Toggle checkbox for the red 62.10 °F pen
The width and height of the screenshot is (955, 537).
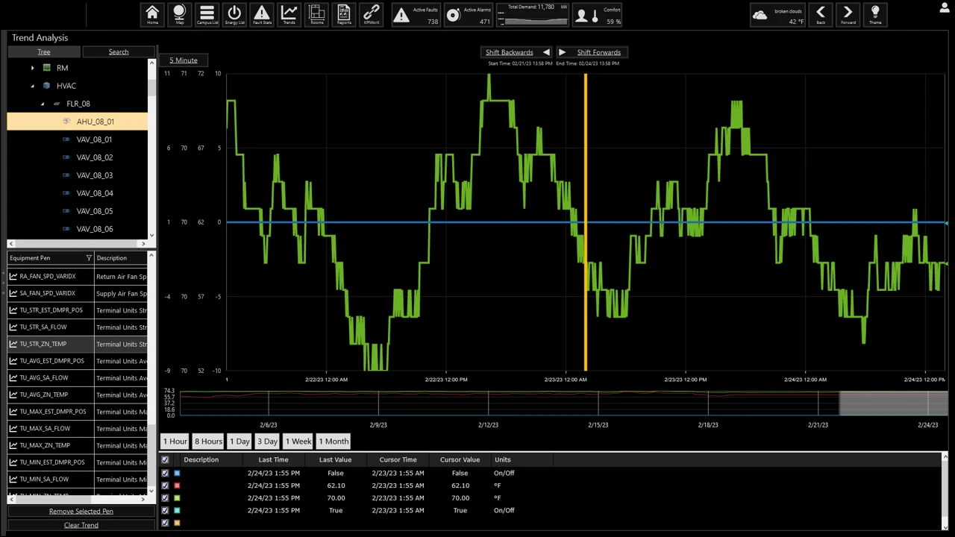[165, 486]
